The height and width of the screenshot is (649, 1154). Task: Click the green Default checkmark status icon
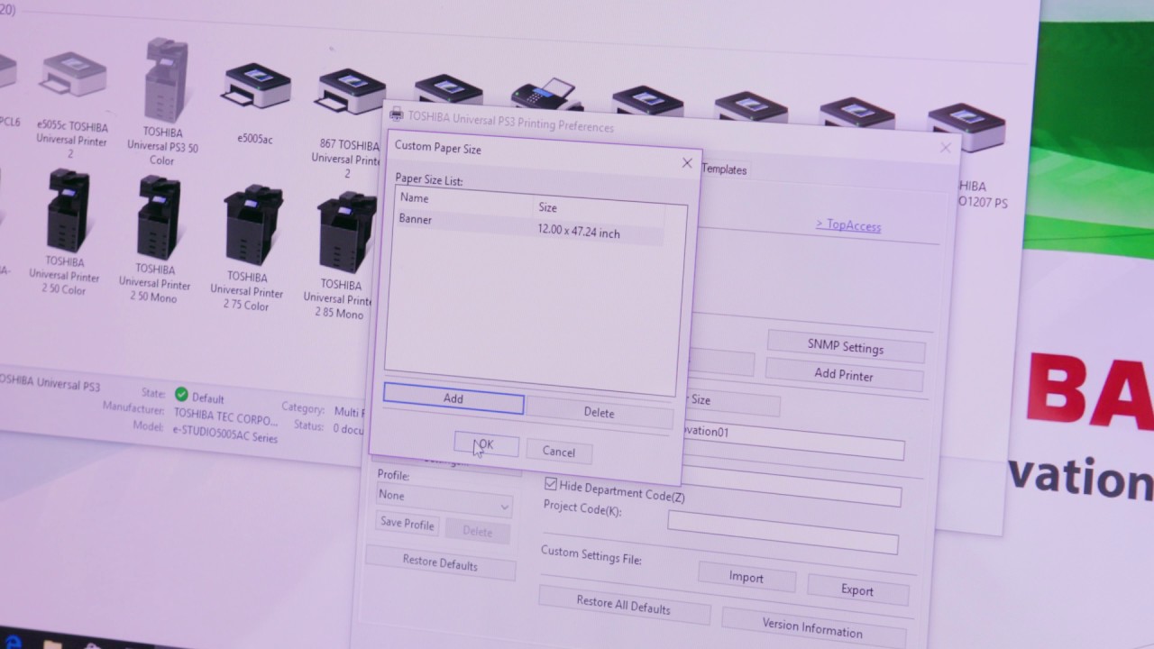(181, 394)
